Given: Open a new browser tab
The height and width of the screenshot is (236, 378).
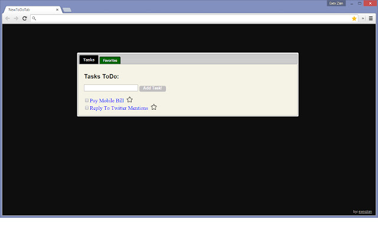Looking at the screenshot, I should (x=67, y=10).
